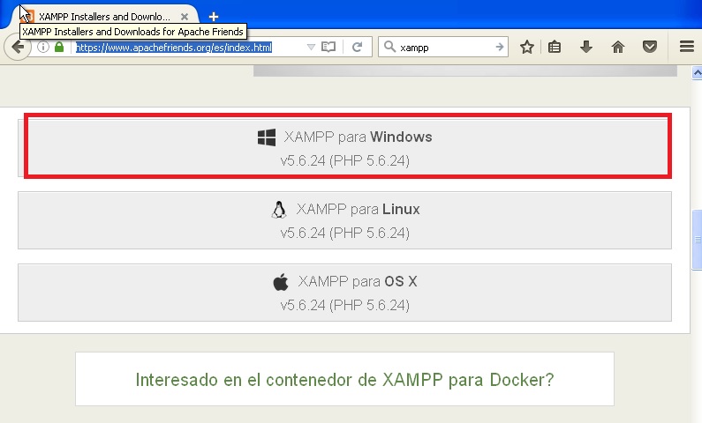The image size is (702, 423).
Task: Open the Downloads arrow icon
Action: point(586,47)
